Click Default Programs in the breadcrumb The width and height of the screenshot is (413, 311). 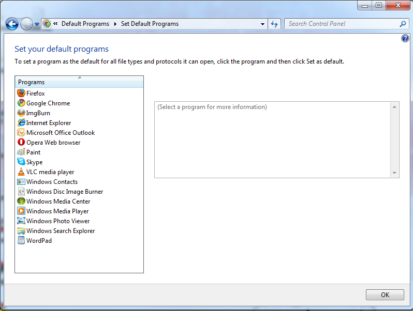click(x=85, y=24)
